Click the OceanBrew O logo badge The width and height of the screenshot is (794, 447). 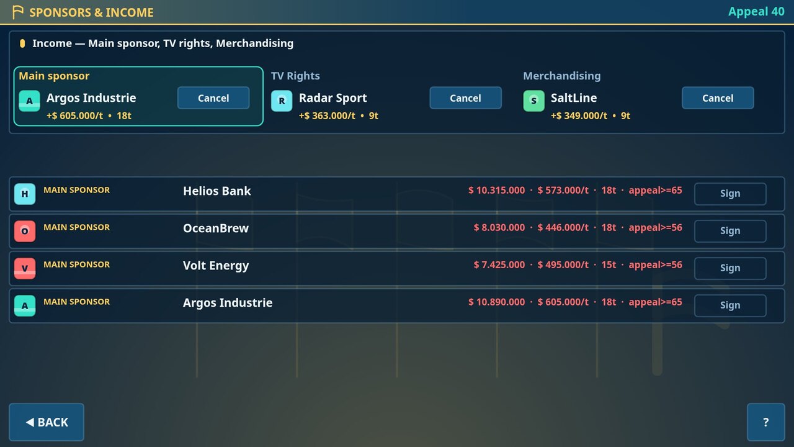[25, 231]
